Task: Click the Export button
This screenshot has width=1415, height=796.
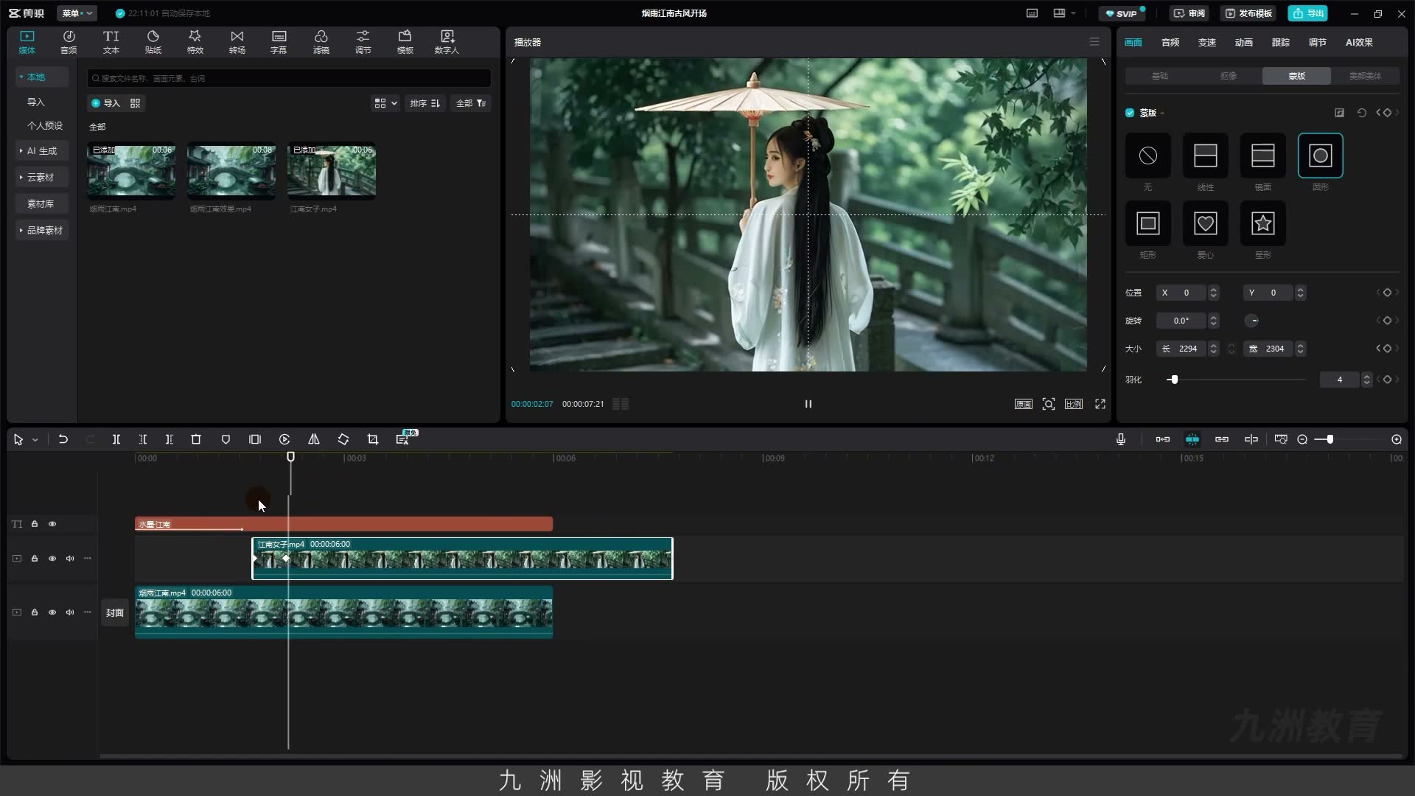Action: click(x=1308, y=13)
